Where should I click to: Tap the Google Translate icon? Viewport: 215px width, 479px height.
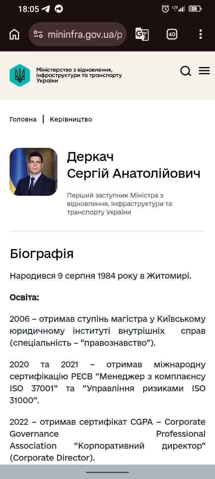pyautogui.click(x=142, y=34)
